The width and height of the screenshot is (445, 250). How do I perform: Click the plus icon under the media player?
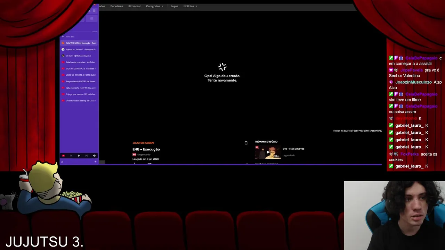click(95, 161)
